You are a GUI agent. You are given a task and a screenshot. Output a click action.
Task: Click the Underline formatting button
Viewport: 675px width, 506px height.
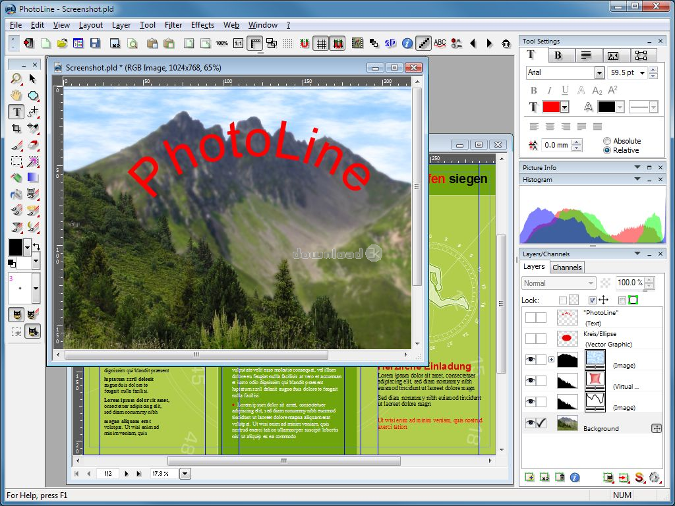(565, 91)
